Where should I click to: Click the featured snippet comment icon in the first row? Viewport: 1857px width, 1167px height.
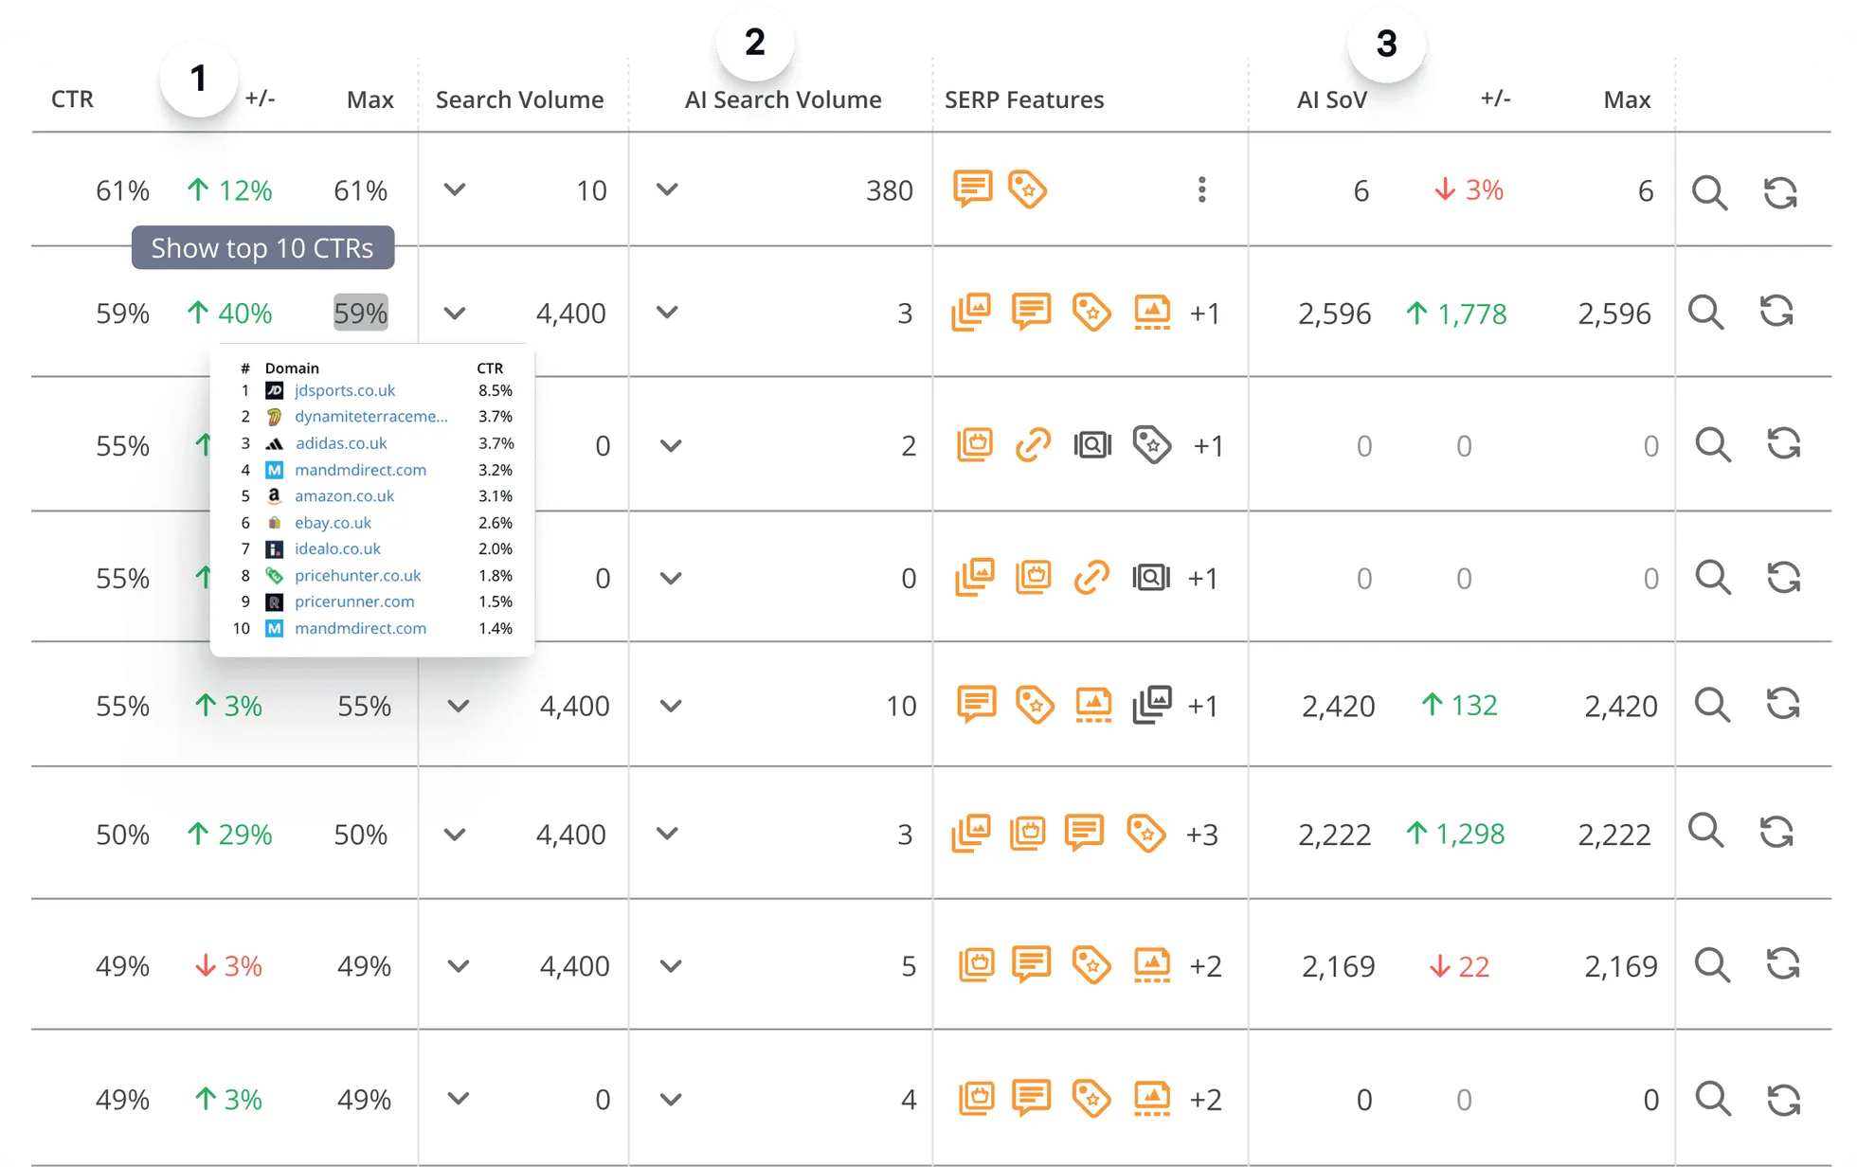[x=972, y=189]
